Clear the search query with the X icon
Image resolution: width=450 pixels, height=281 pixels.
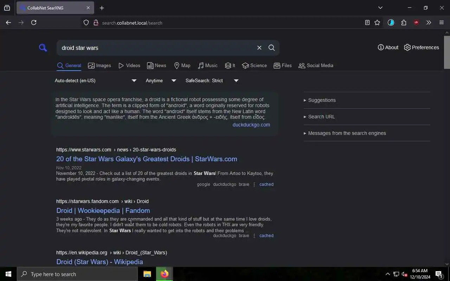(x=259, y=48)
